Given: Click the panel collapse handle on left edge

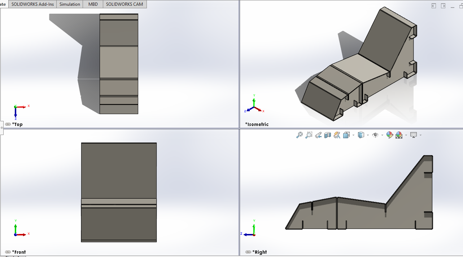Looking at the screenshot, I should coord(1,128).
